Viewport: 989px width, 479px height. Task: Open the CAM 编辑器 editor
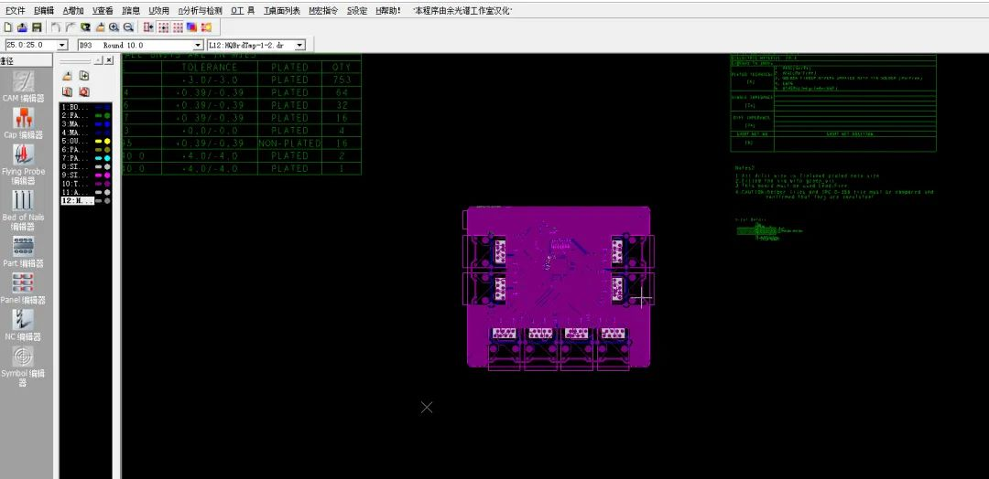[x=23, y=86]
